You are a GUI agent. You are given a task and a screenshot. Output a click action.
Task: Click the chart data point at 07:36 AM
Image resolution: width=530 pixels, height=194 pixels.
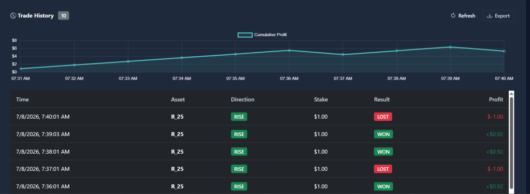(x=289, y=51)
